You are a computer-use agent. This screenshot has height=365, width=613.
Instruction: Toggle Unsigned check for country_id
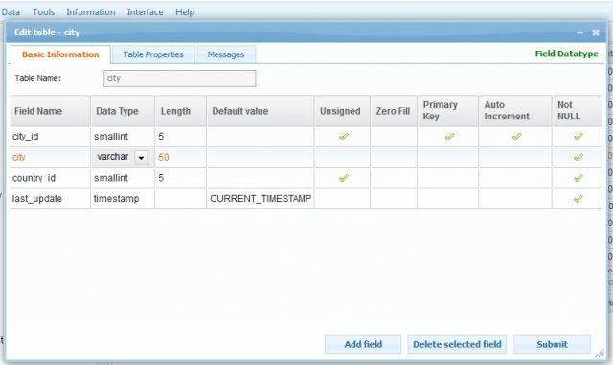point(344,178)
